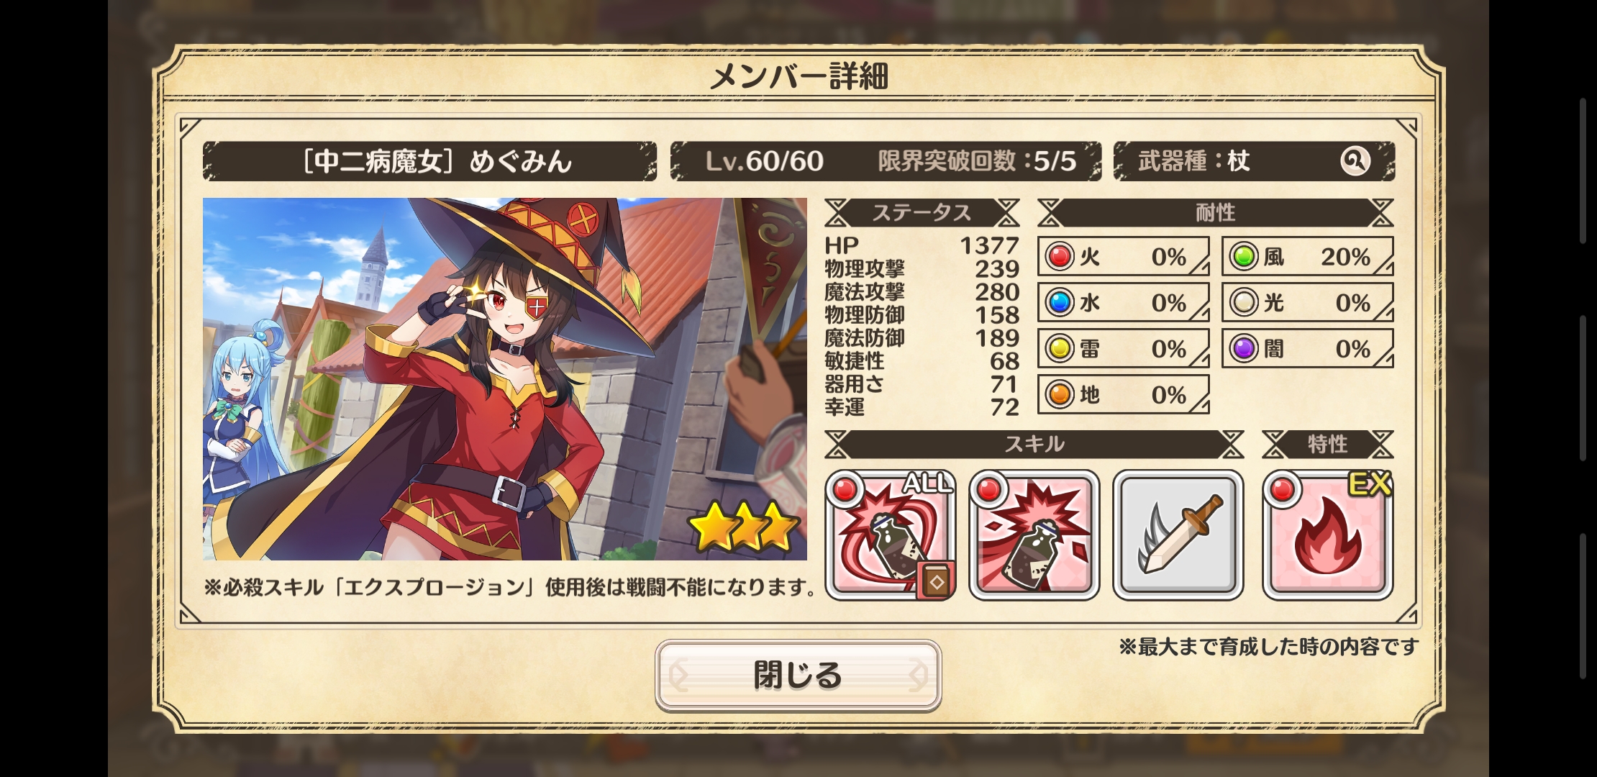Tap the 耐性 resistance section header
Image resolution: width=1597 pixels, height=777 pixels.
pyautogui.click(x=1215, y=213)
